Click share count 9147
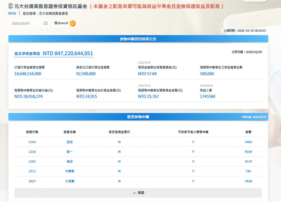 248,162
